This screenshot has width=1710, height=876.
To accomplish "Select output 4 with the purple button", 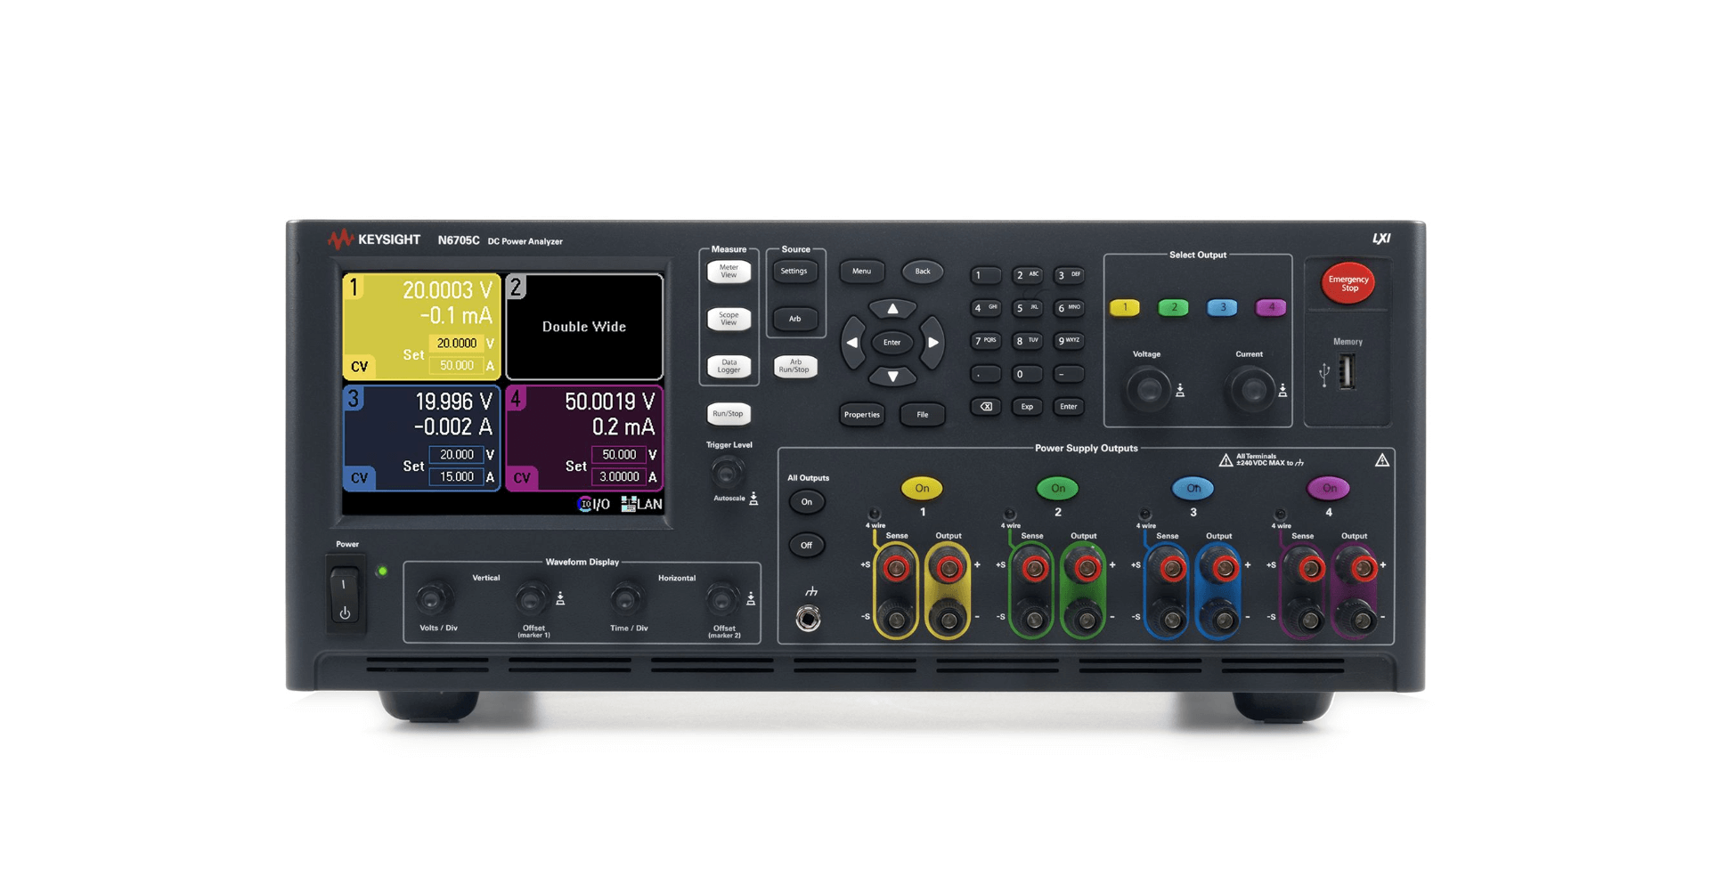I will coord(1271,308).
